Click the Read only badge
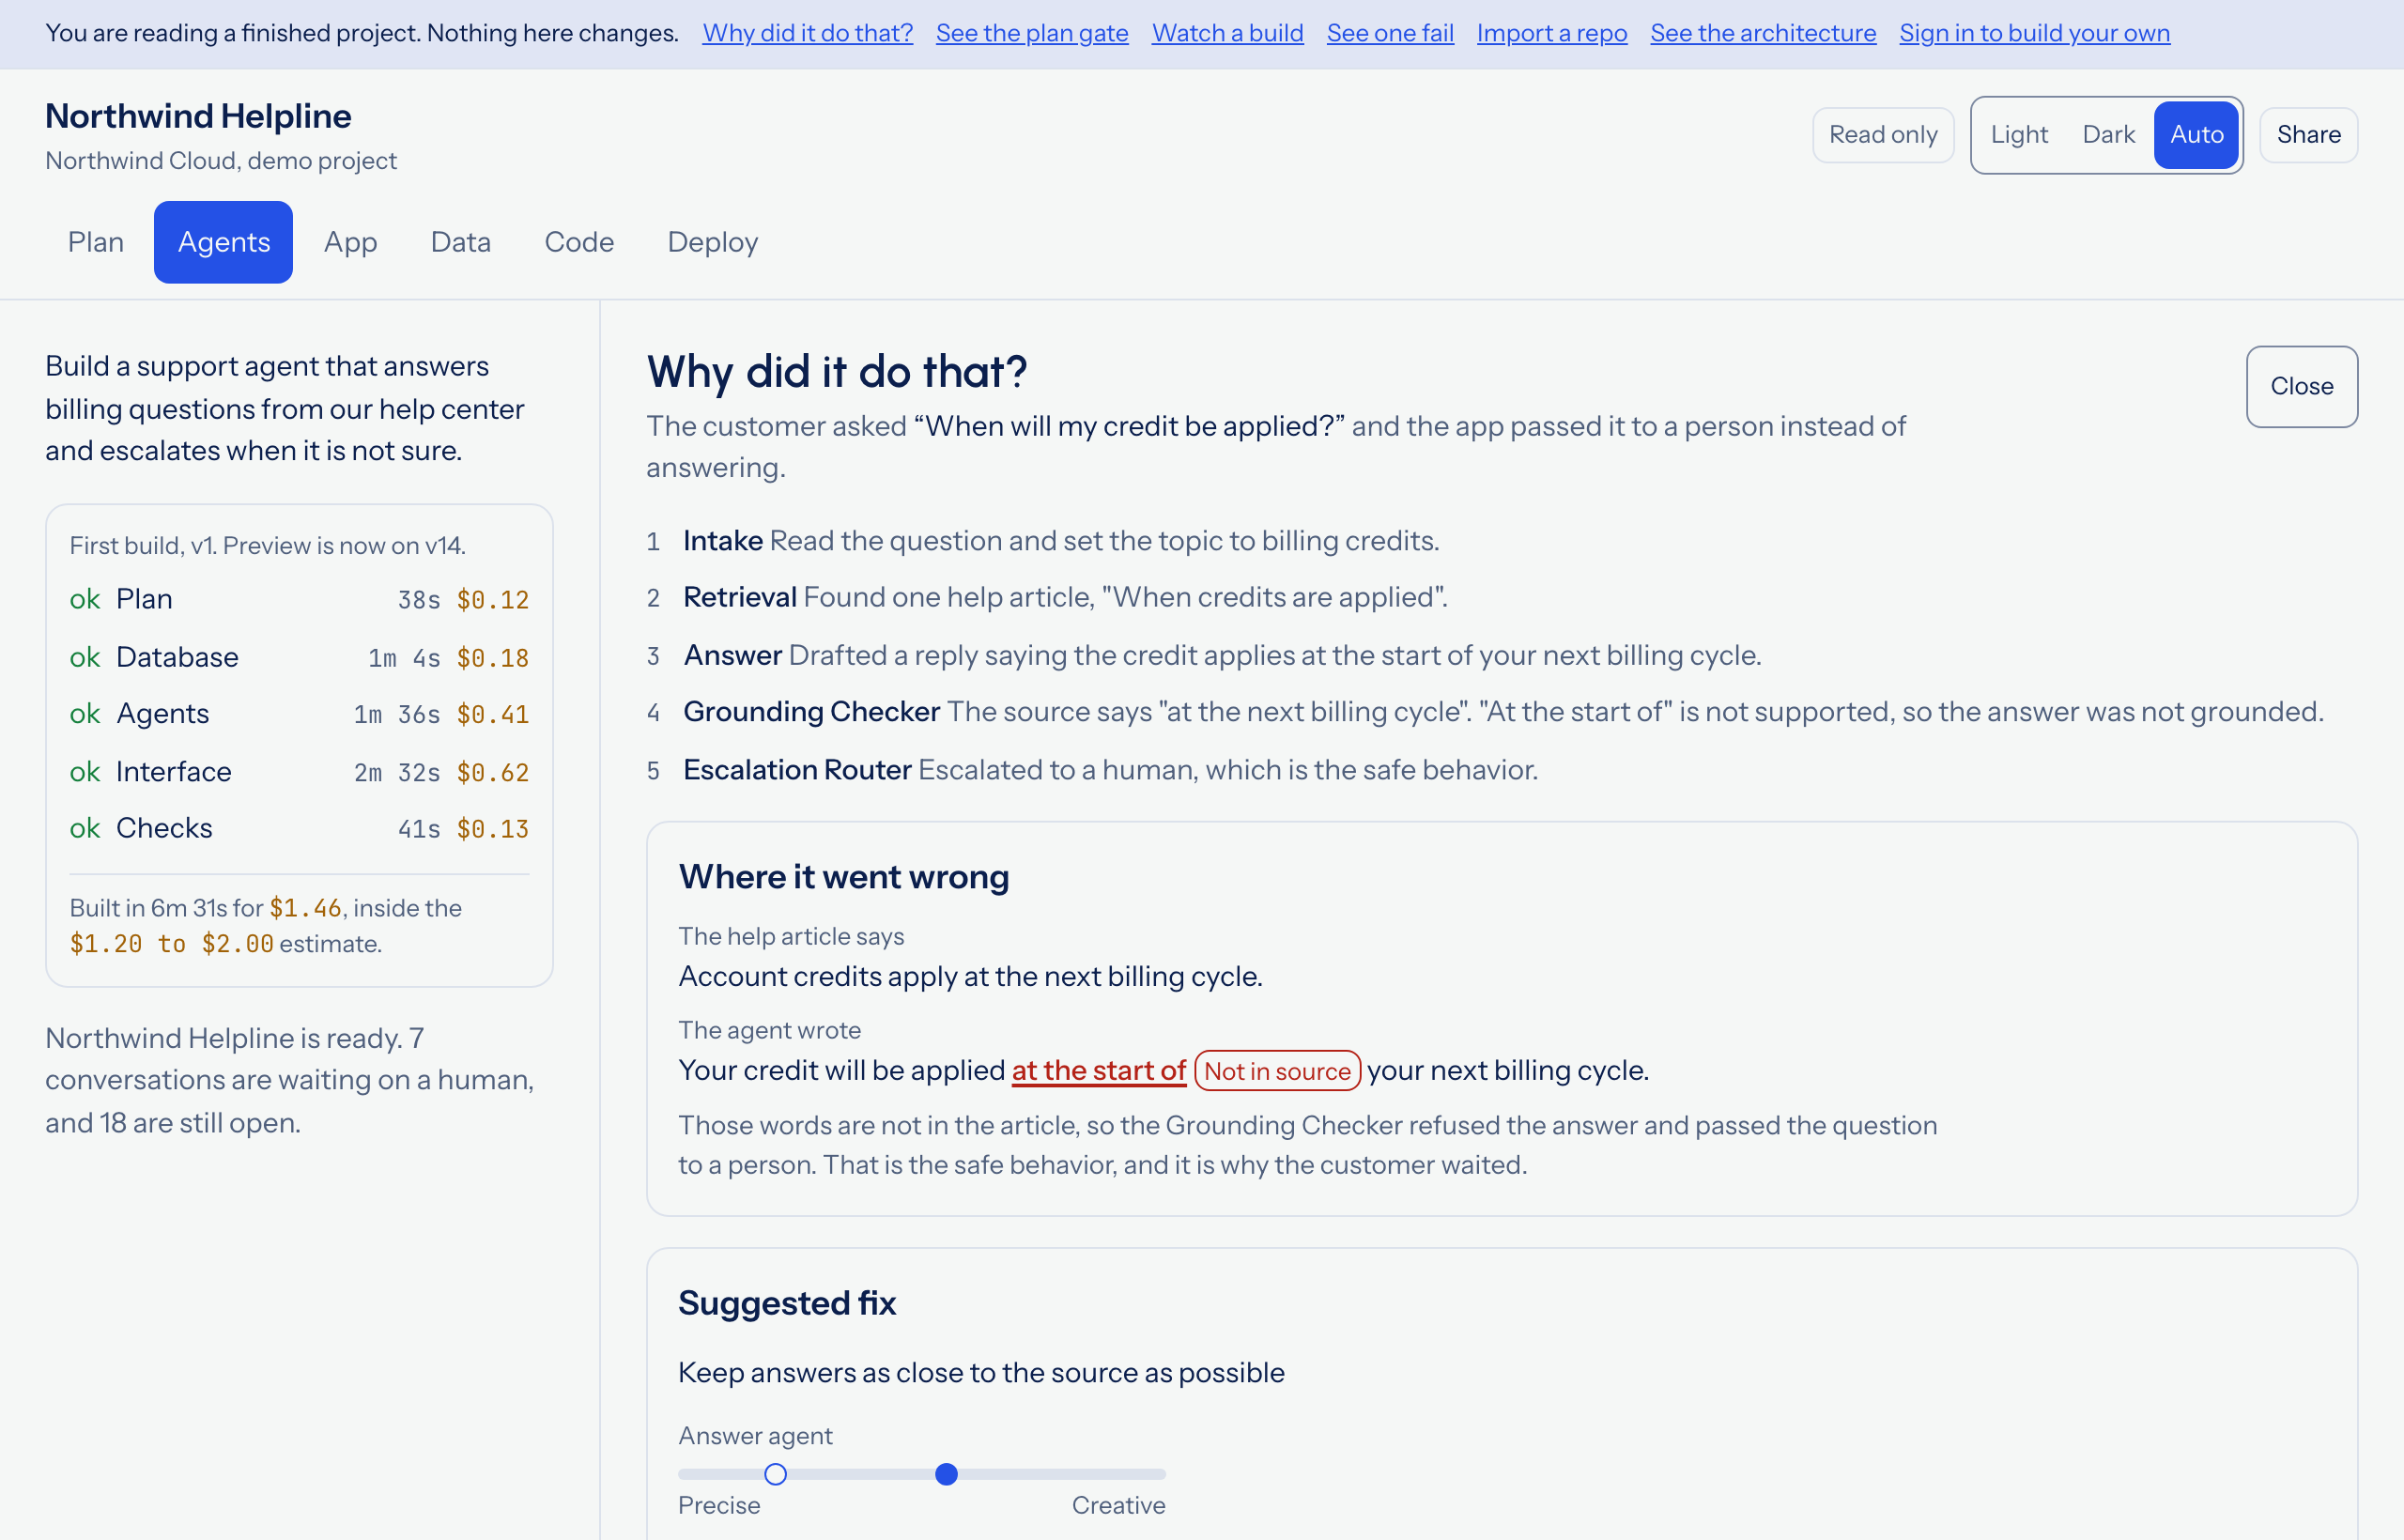This screenshot has height=1540, width=2404. click(1883, 135)
